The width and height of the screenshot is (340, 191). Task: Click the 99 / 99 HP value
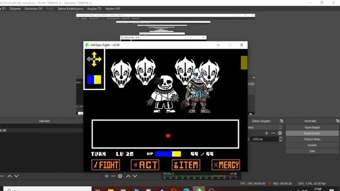click(x=202, y=154)
